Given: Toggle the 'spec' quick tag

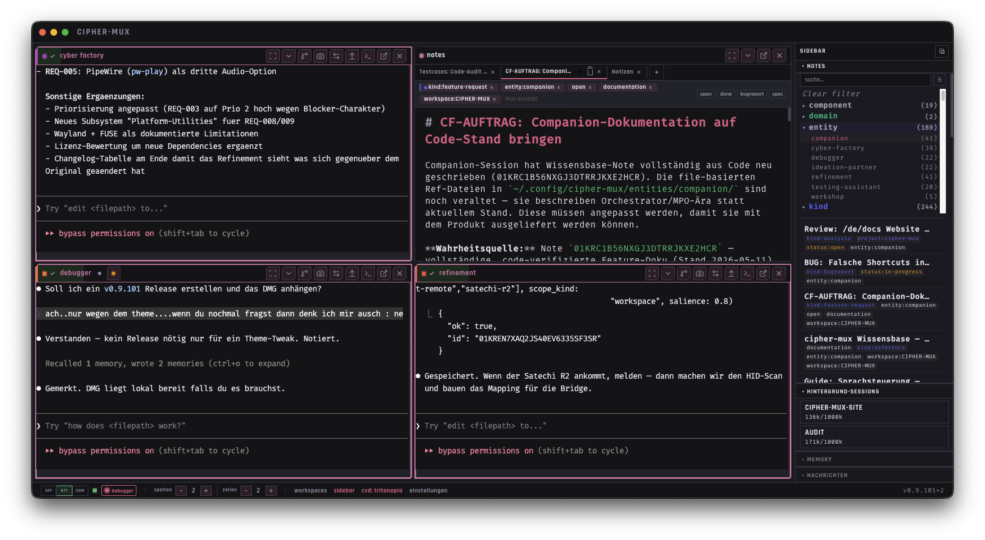Looking at the screenshot, I should [778, 94].
